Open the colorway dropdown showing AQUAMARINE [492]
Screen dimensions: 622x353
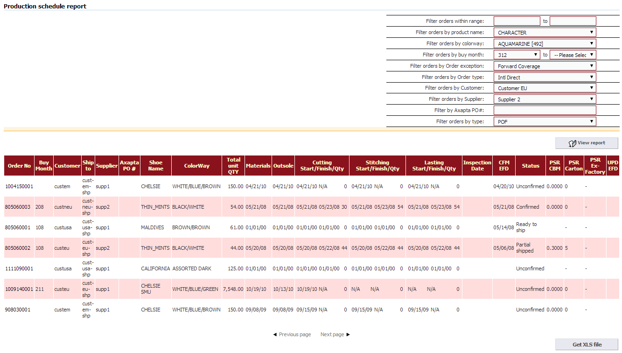(x=545, y=44)
